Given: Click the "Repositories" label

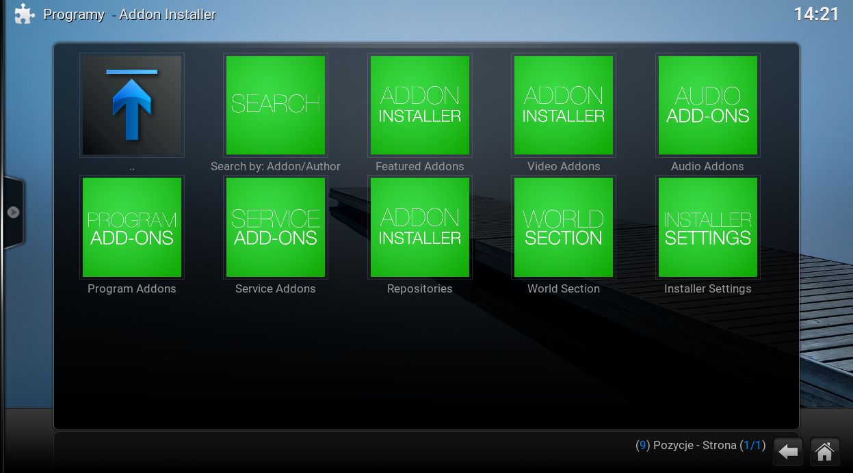Looking at the screenshot, I should (x=420, y=288).
